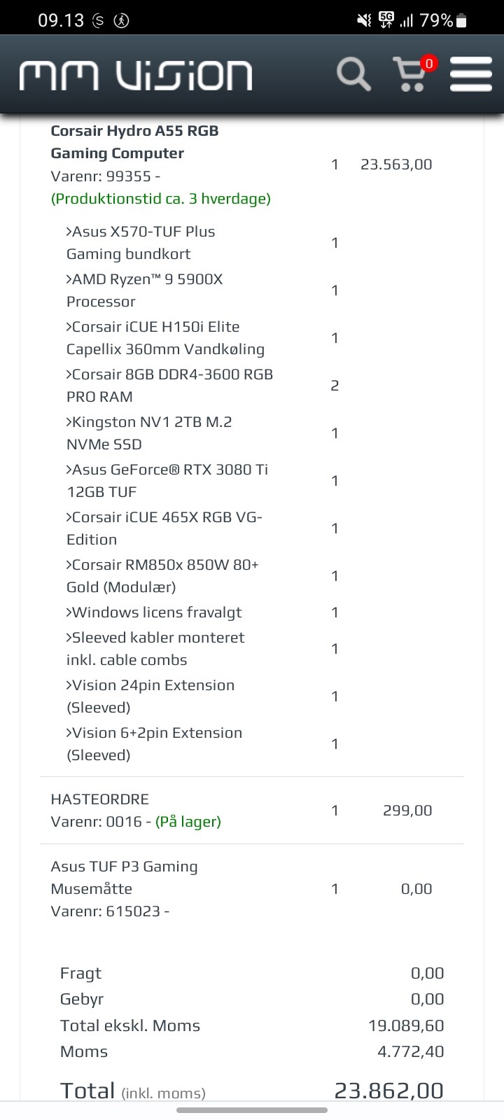Tap the red cart count badge
The height and width of the screenshot is (1120, 504).
point(429,64)
